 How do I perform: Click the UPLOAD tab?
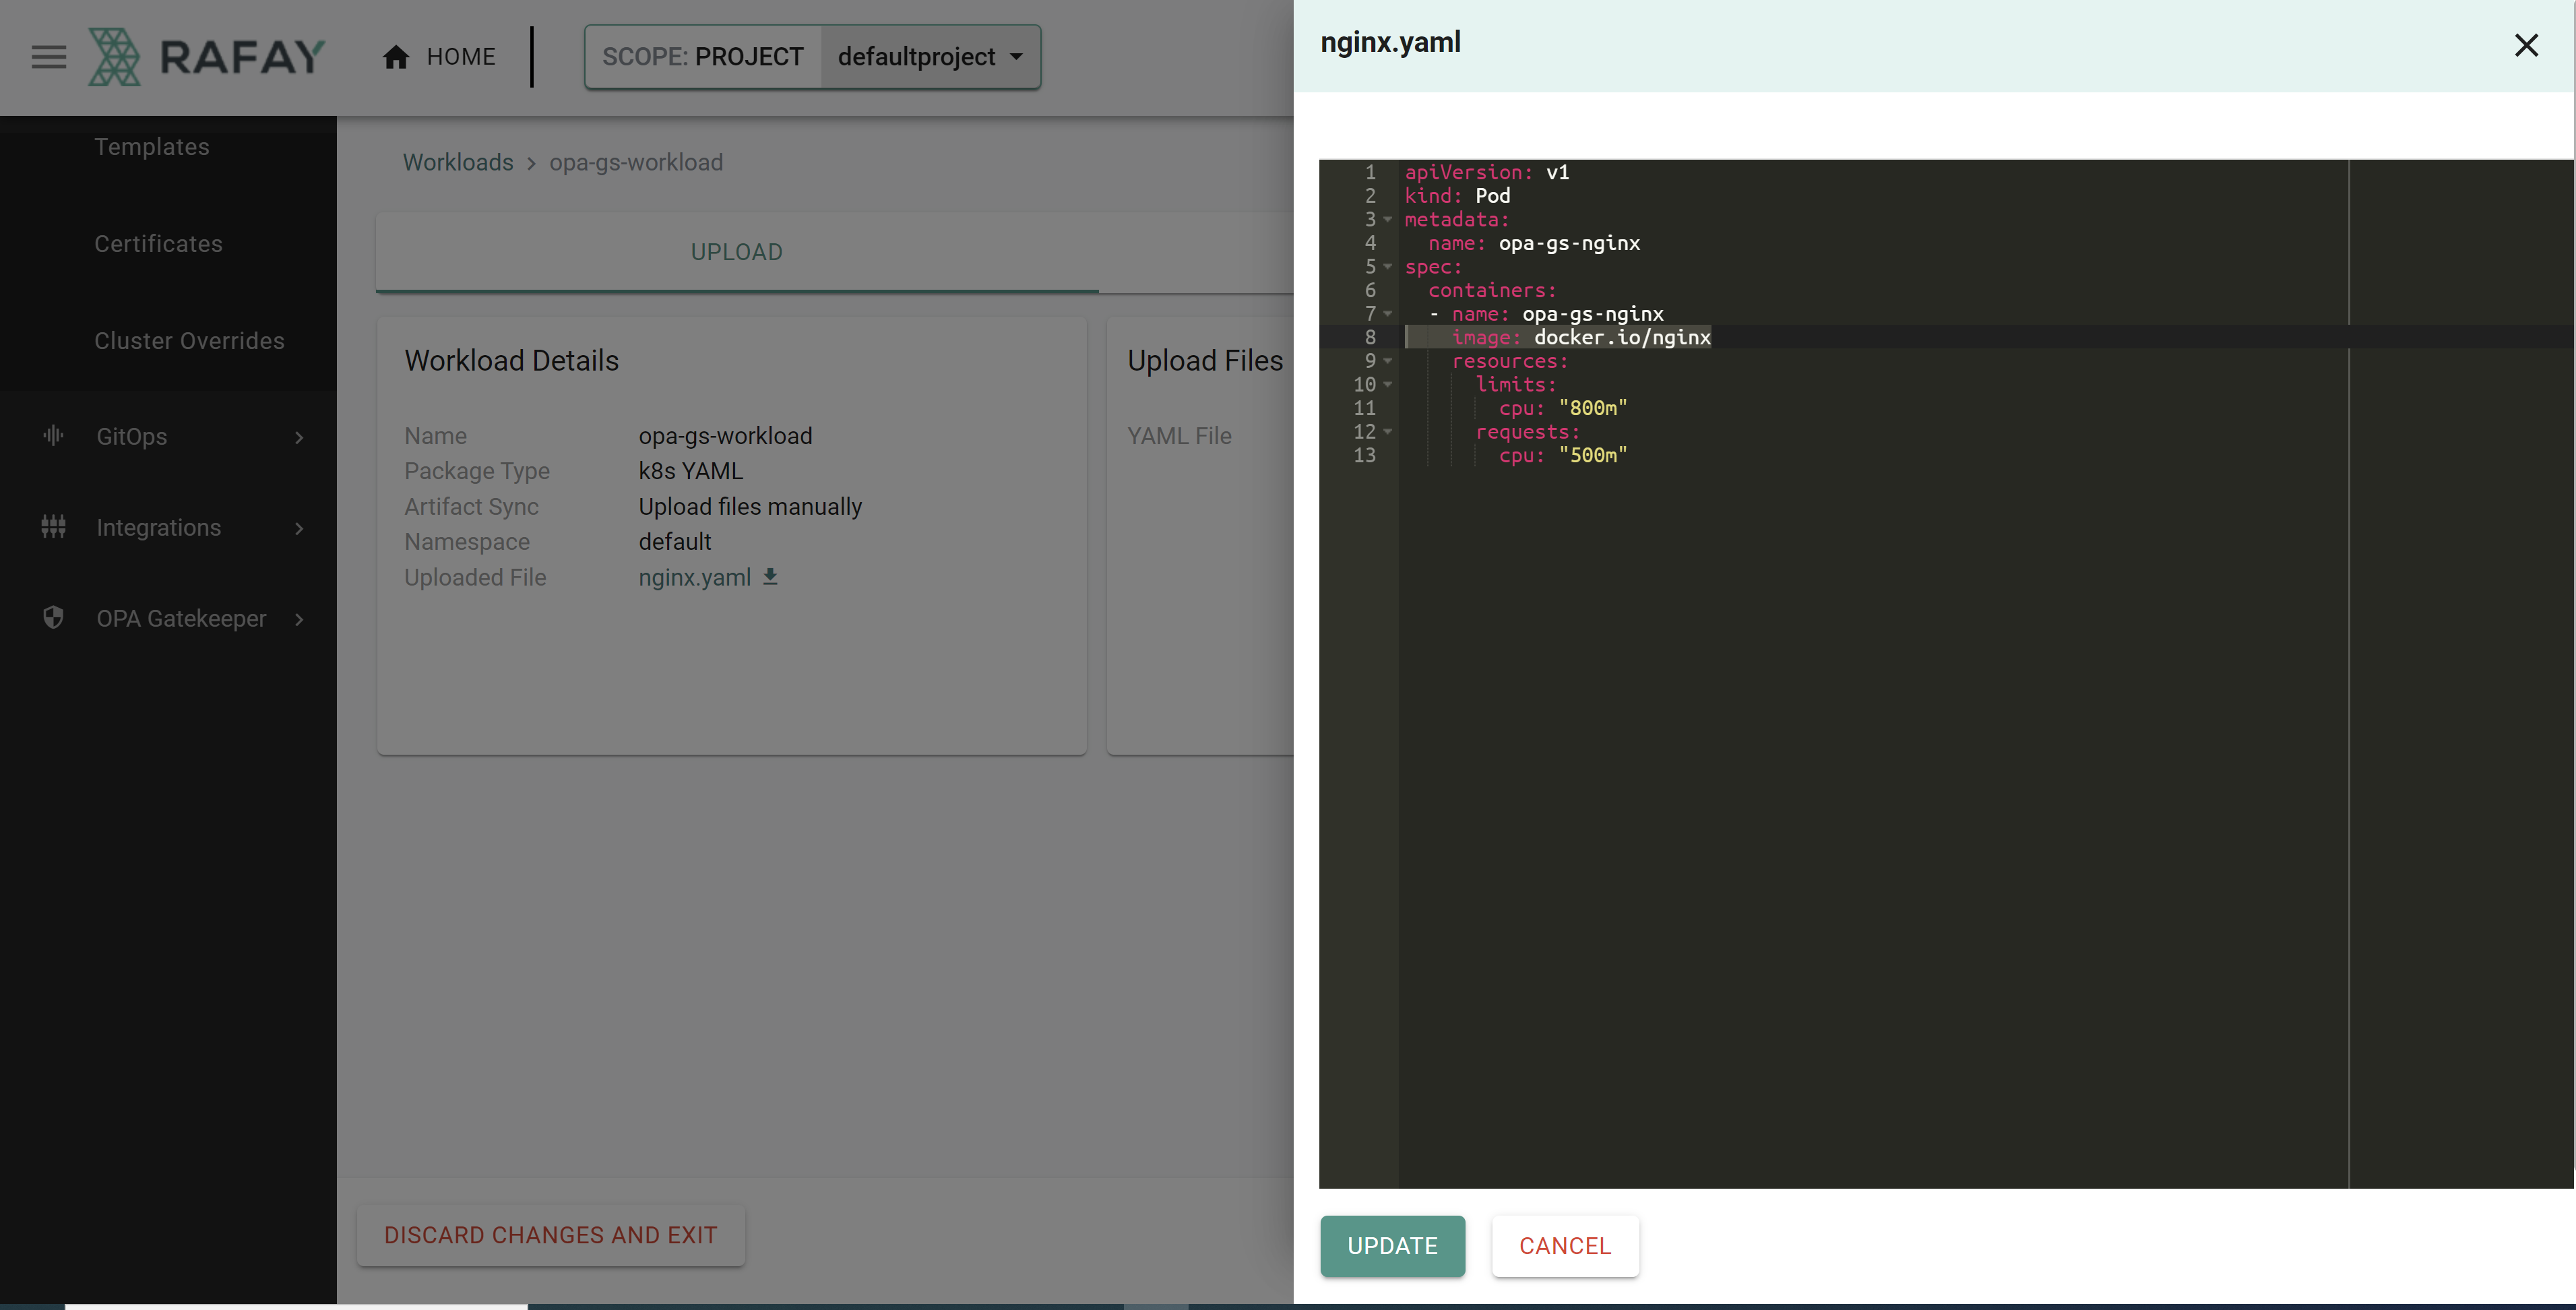click(x=735, y=251)
